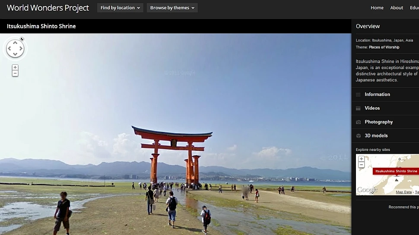Click the Itsukushima Shinto Shrine page title
The image size is (419, 235).
(x=41, y=26)
